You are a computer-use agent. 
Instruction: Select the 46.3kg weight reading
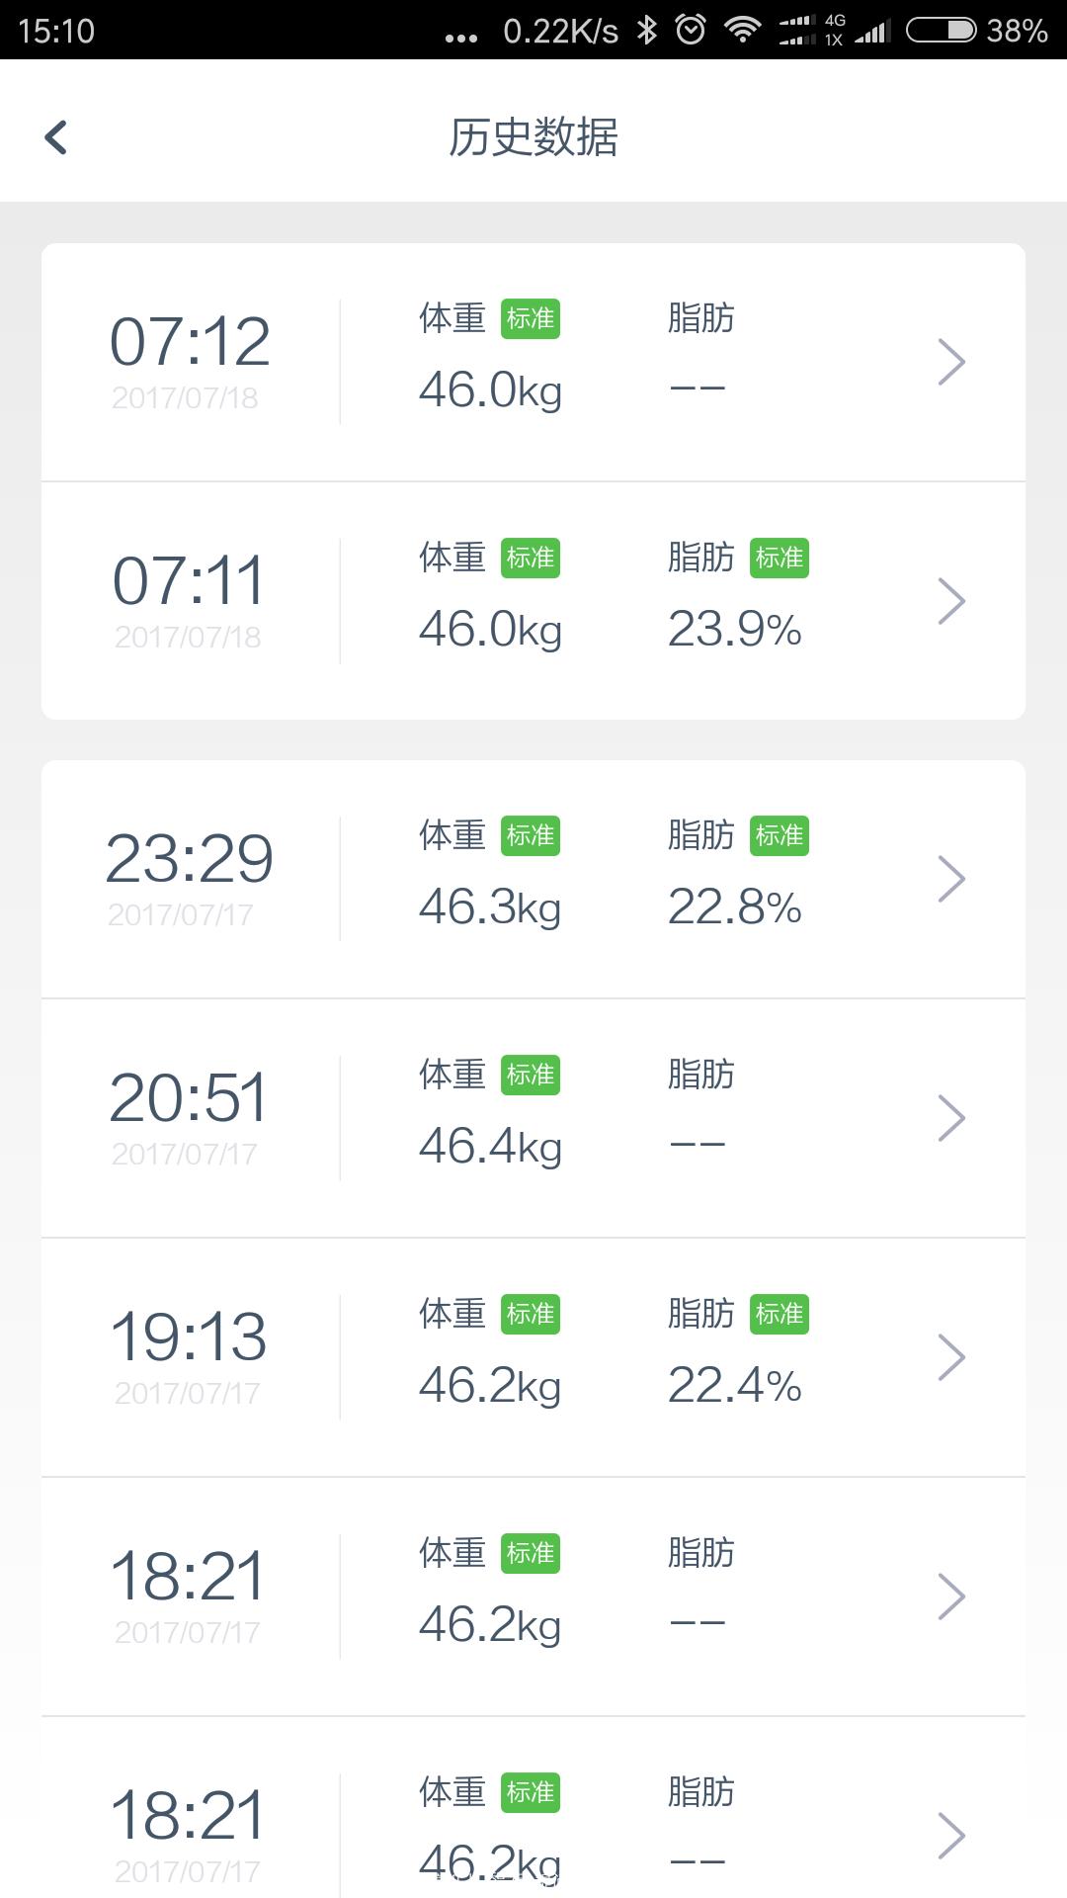point(490,907)
